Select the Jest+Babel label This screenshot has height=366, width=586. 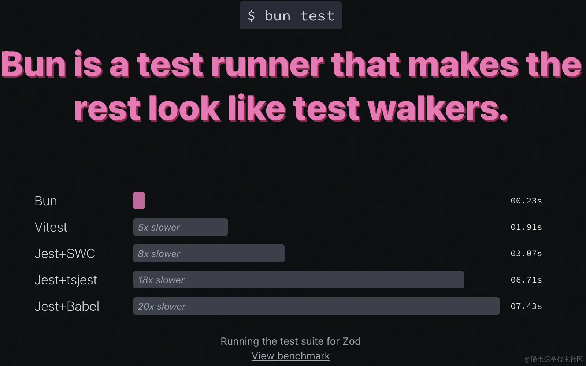tap(67, 306)
